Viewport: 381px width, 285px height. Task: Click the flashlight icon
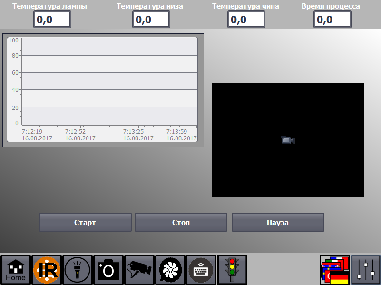tap(78, 270)
